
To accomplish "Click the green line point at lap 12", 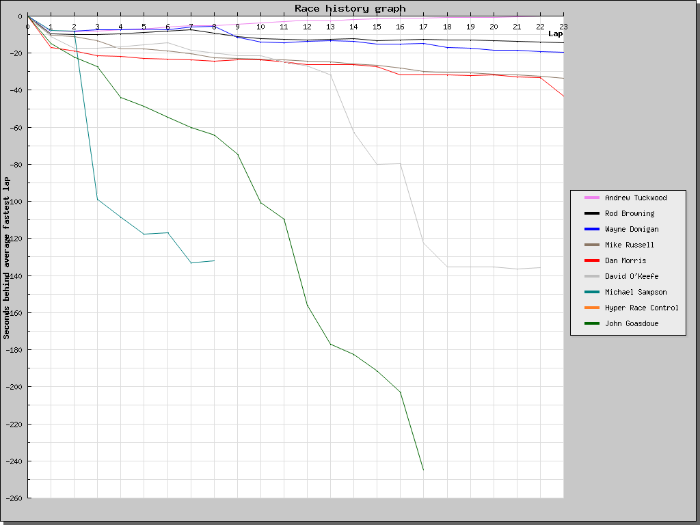I will (x=307, y=305).
